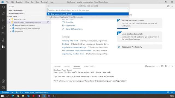The width and height of the screenshot is (175, 98).
Task: Open Boost your Productivity walkthrough
Action: (139, 47)
